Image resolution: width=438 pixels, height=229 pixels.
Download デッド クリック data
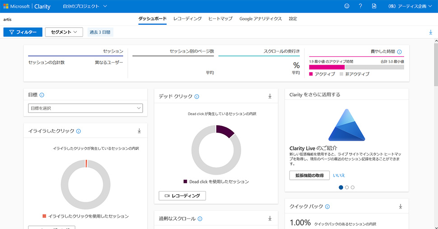point(270,96)
